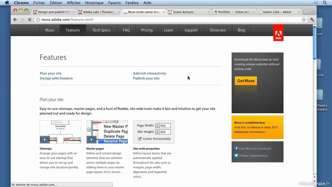
Task: Open the Site-wide properties thumbnail
Action: click(x=154, y=132)
